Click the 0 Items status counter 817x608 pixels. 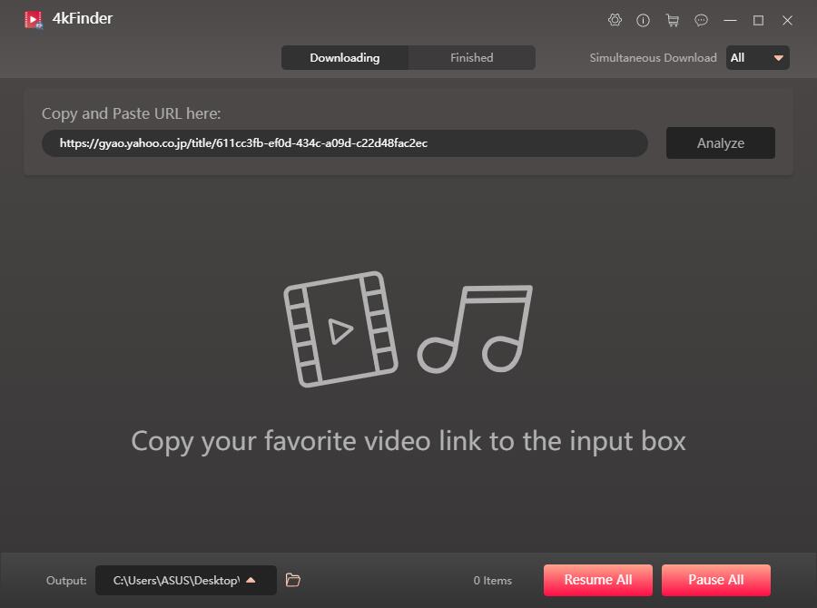click(492, 580)
